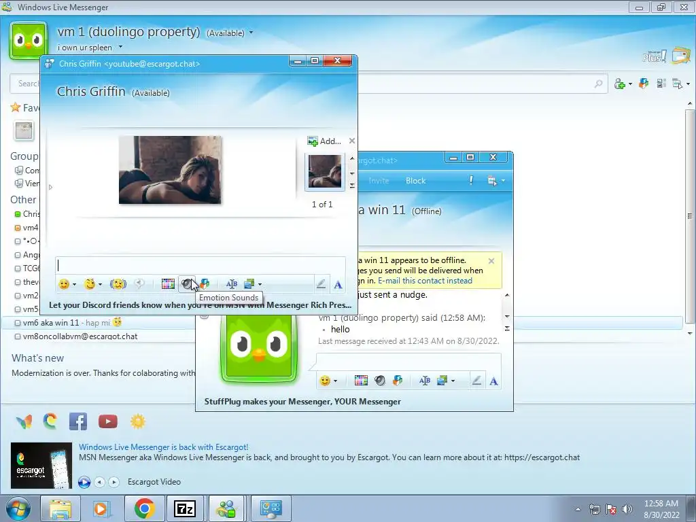
Task: Select contact vm8oncollabvm@escargot.chat
Action: [x=80, y=336]
